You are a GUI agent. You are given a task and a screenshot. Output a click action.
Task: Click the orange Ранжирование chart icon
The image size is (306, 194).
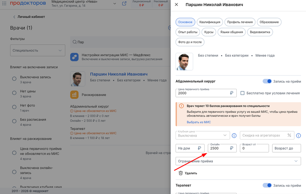click(74, 95)
